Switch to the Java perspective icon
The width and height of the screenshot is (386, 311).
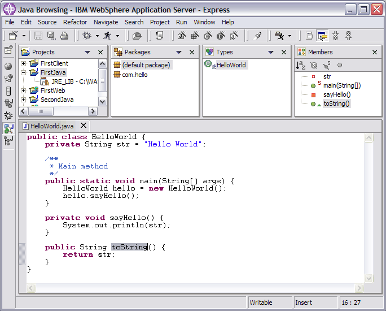coord(8,103)
